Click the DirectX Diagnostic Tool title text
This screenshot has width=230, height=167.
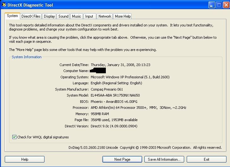30,5
